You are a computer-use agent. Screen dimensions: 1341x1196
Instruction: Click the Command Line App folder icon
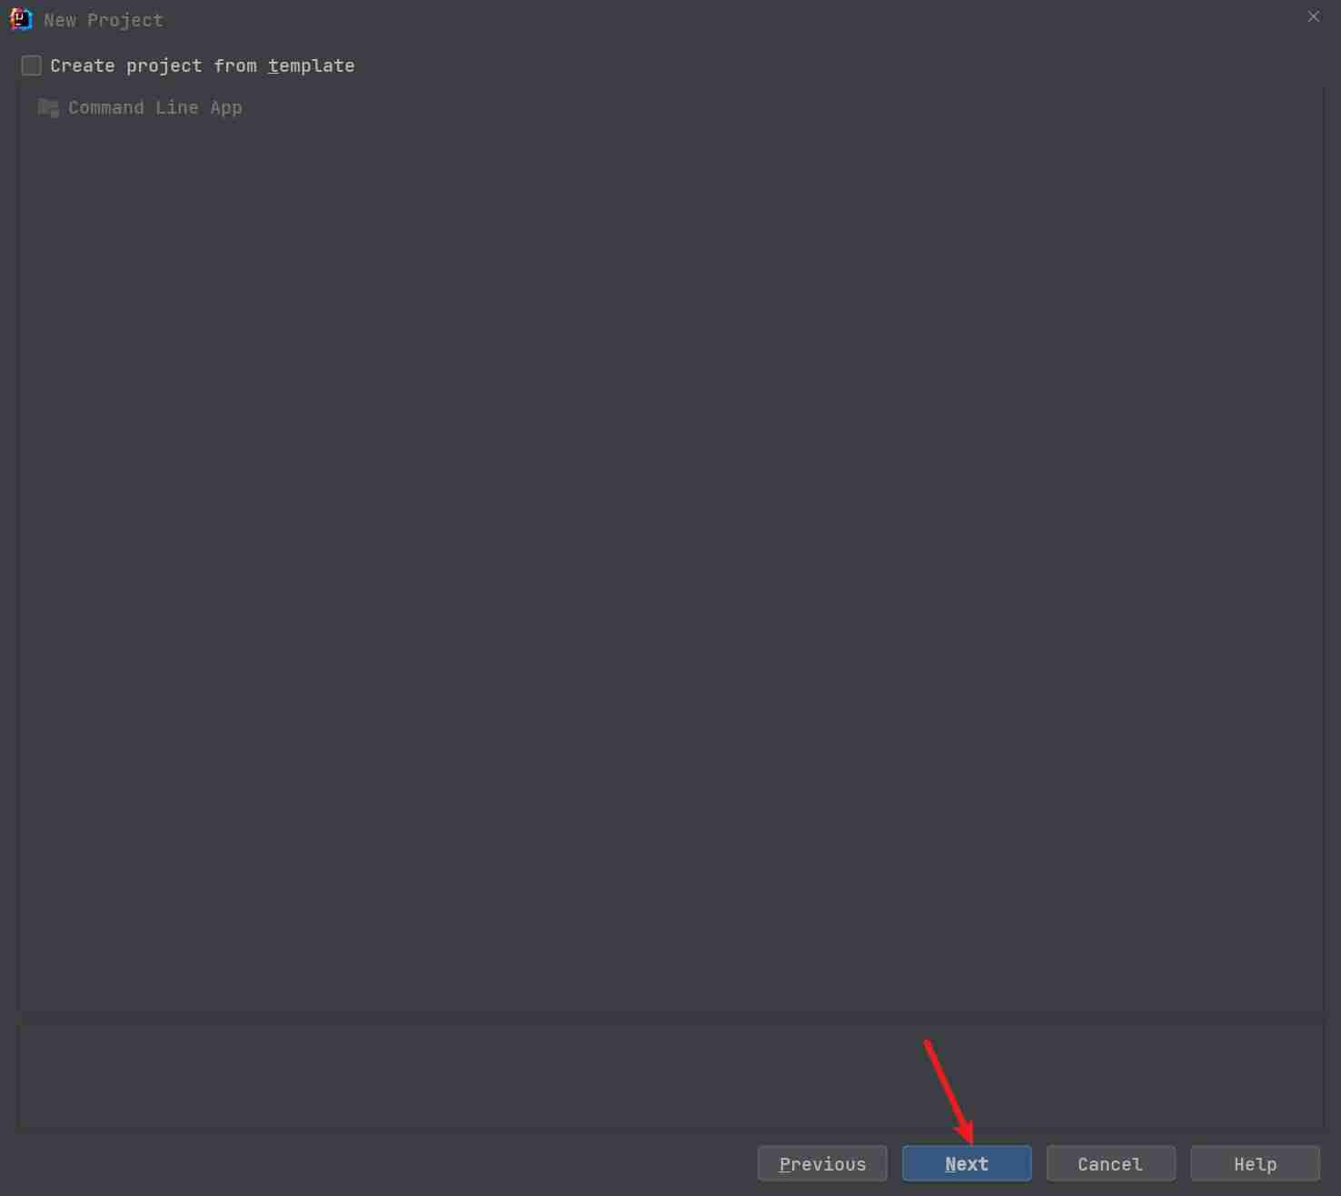pos(48,107)
